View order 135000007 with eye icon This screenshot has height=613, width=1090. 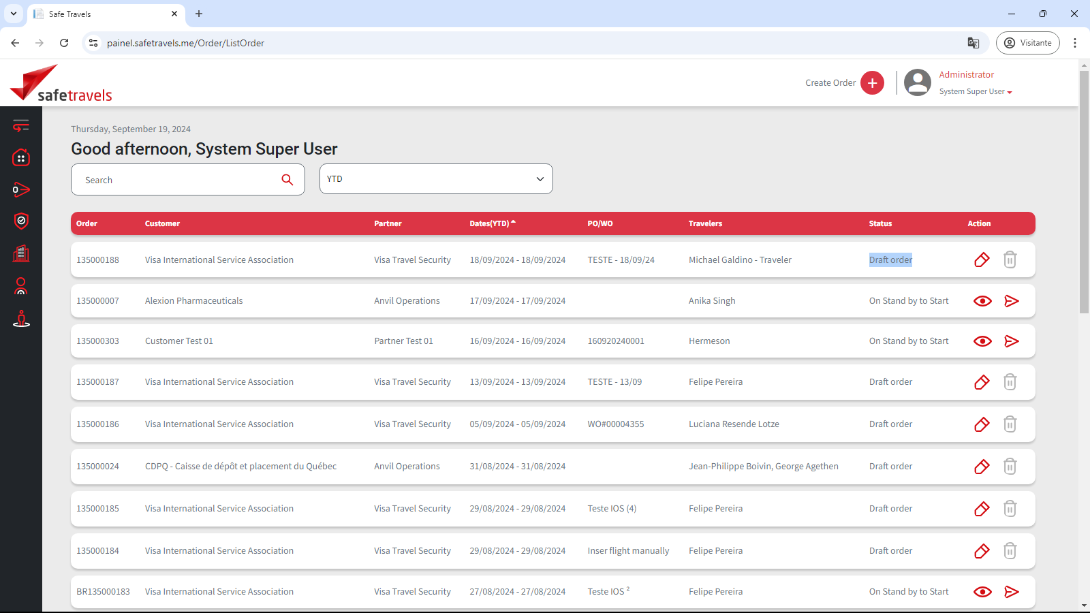point(982,301)
